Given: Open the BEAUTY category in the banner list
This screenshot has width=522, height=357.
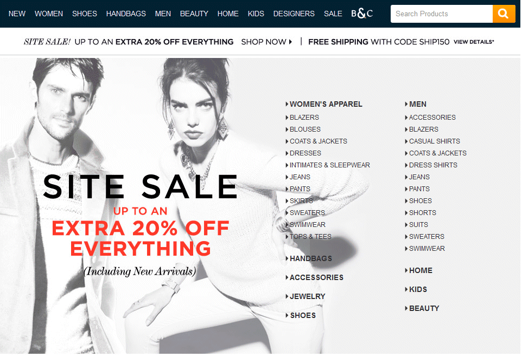Looking at the screenshot, I should click(x=422, y=308).
